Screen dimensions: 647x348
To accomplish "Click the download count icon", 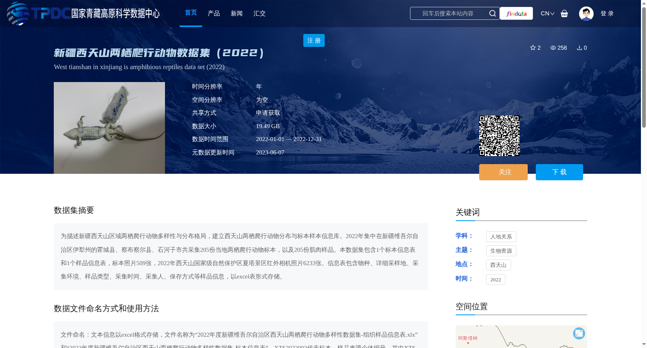I will click(579, 48).
